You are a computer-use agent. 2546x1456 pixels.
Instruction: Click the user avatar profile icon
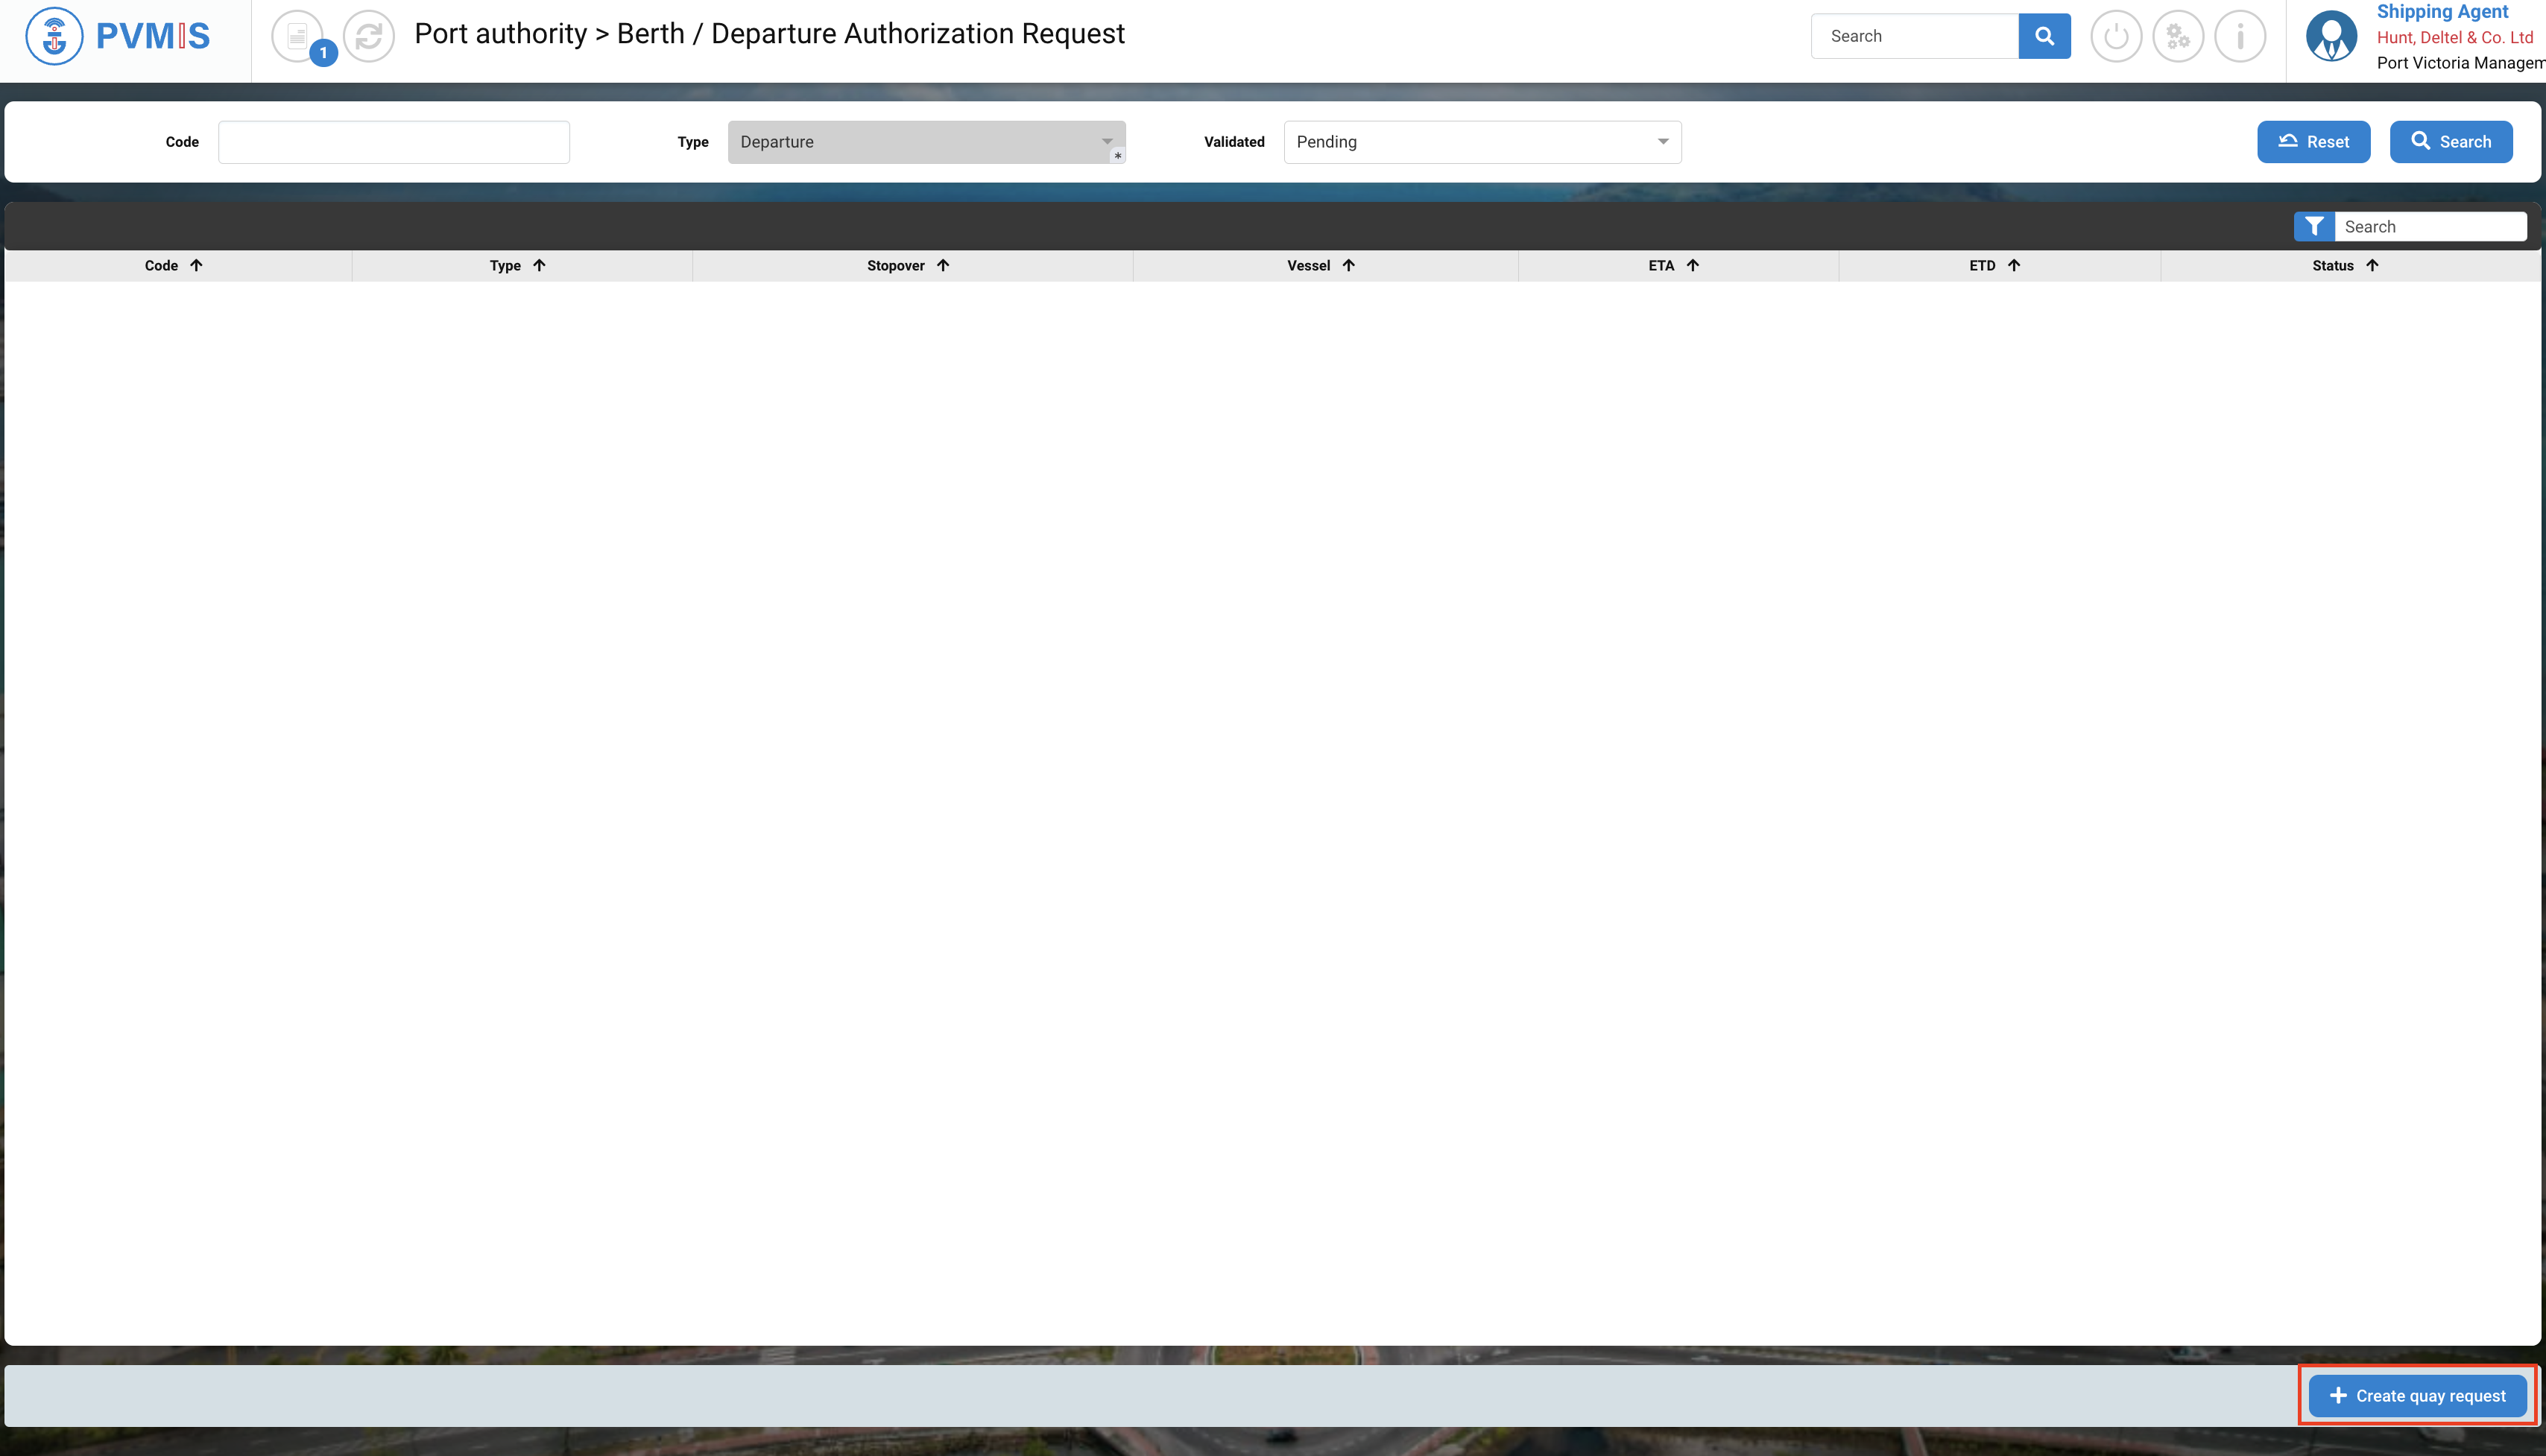(2331, 37)
